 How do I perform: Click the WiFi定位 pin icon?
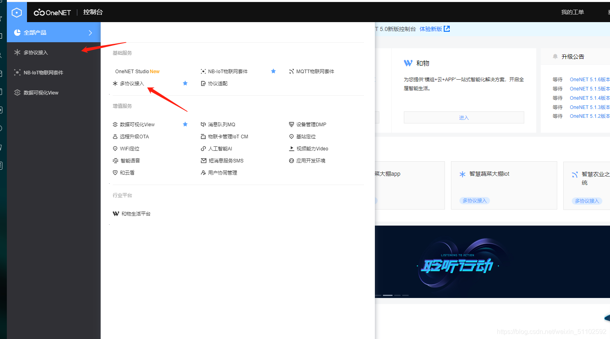pyautogui.click(x=115, y=149)
